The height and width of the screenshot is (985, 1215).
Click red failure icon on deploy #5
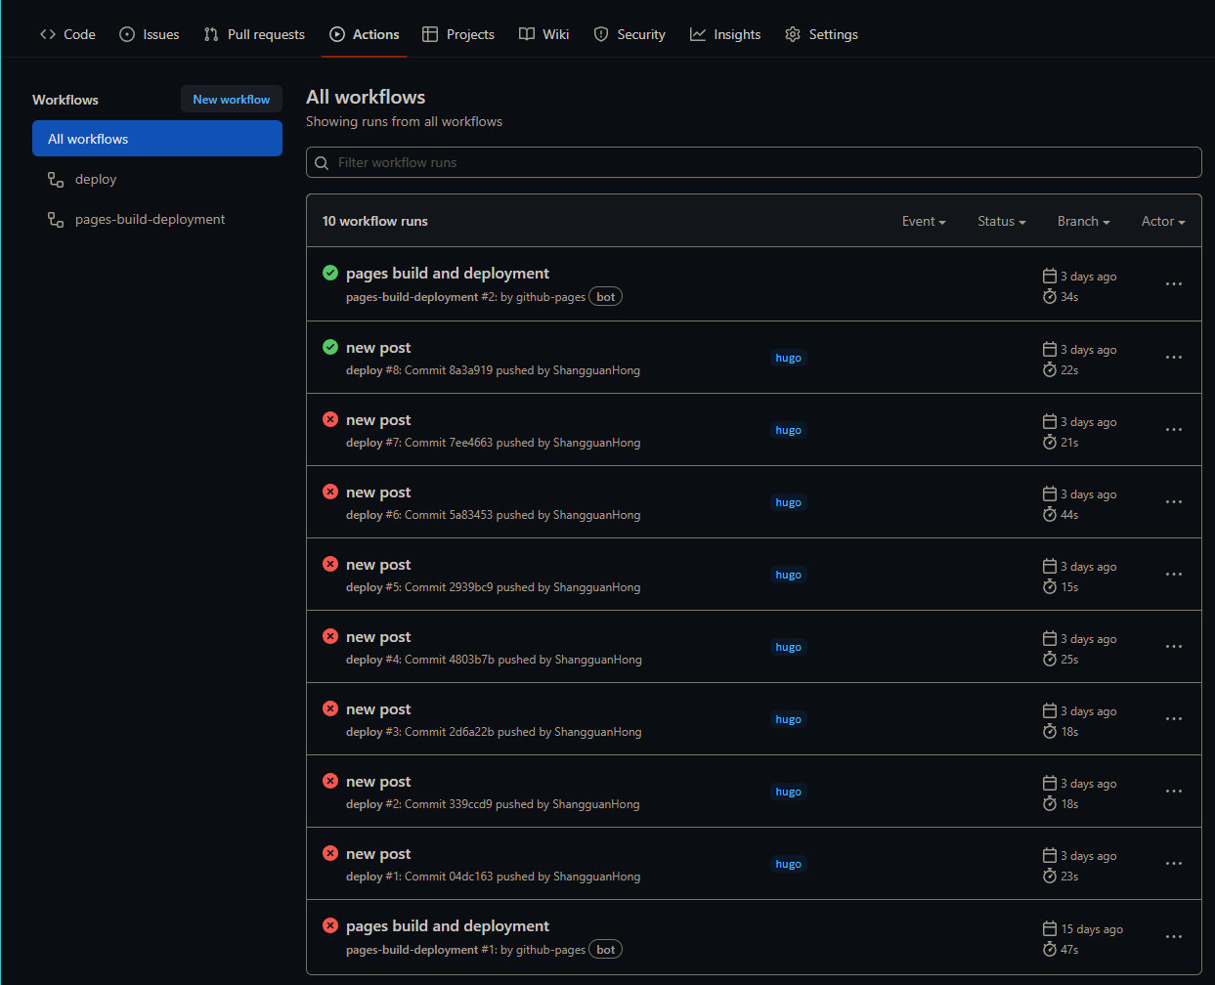[x=330, y=564]
